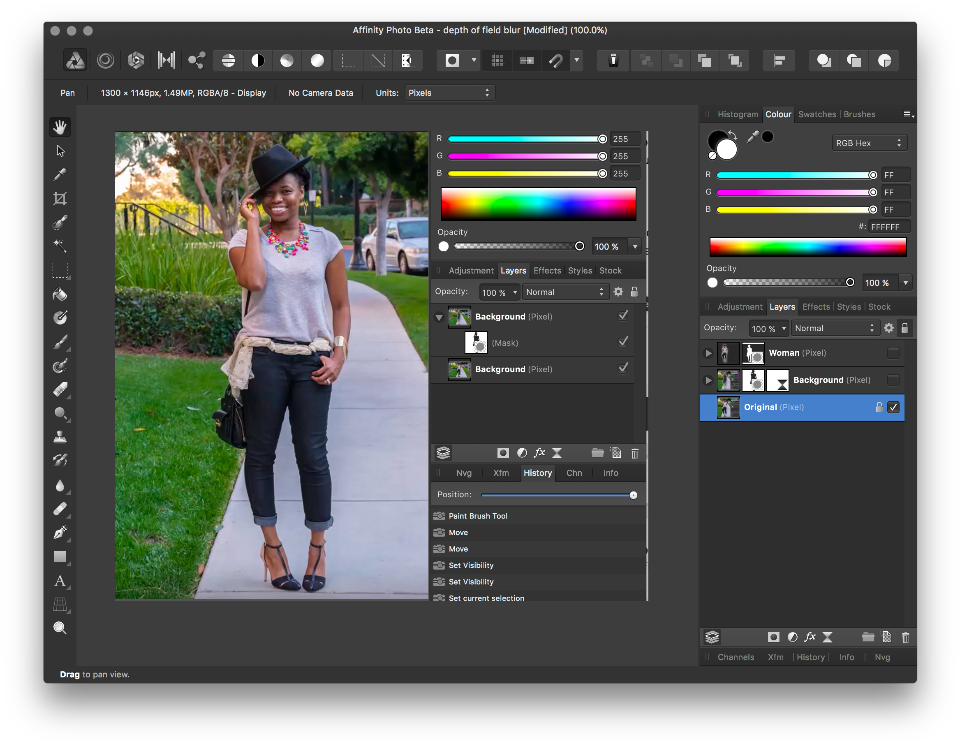Activate the Text tool
This screenshot has width=960, height=744.
60,581
